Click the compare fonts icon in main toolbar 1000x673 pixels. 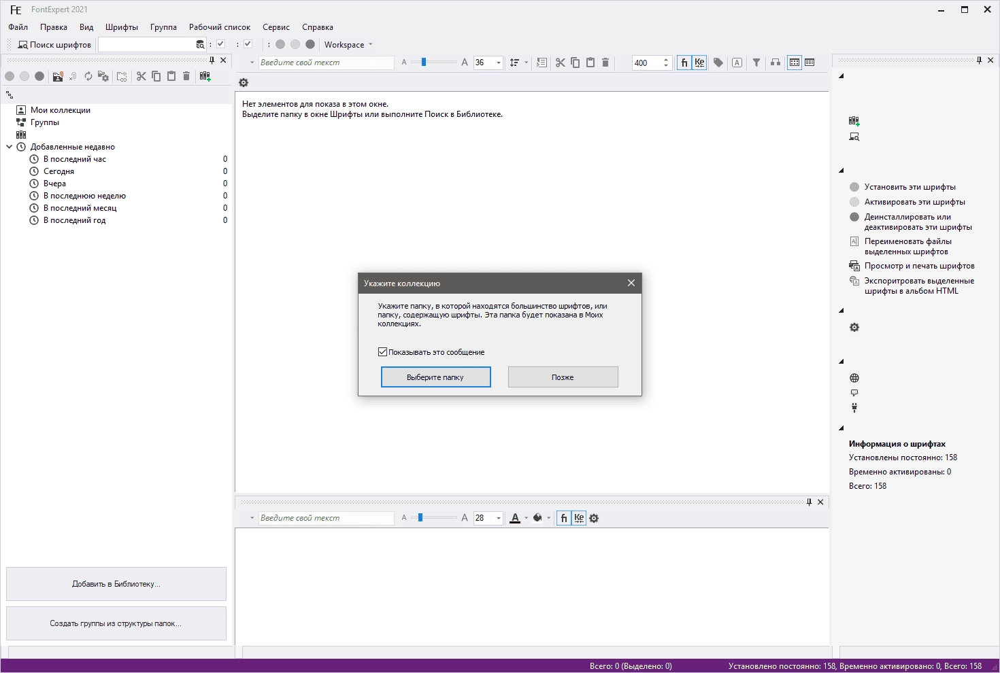click(x=775, y=63)
